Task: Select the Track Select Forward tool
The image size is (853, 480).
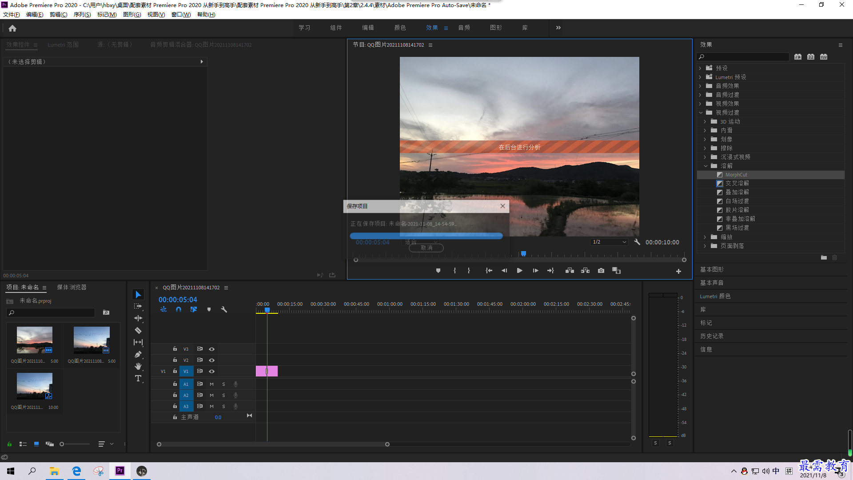Action: (x=138, y=306)
